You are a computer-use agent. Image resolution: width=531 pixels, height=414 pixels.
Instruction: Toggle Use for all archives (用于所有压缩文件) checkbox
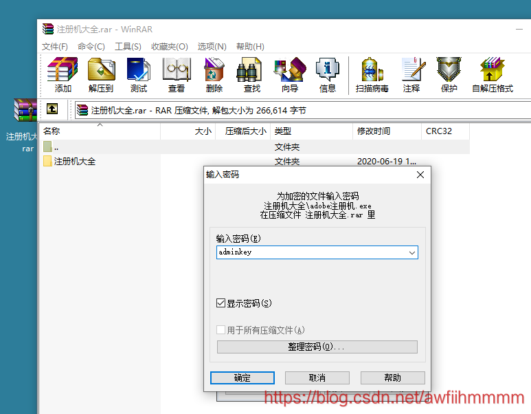pos(221,329)
